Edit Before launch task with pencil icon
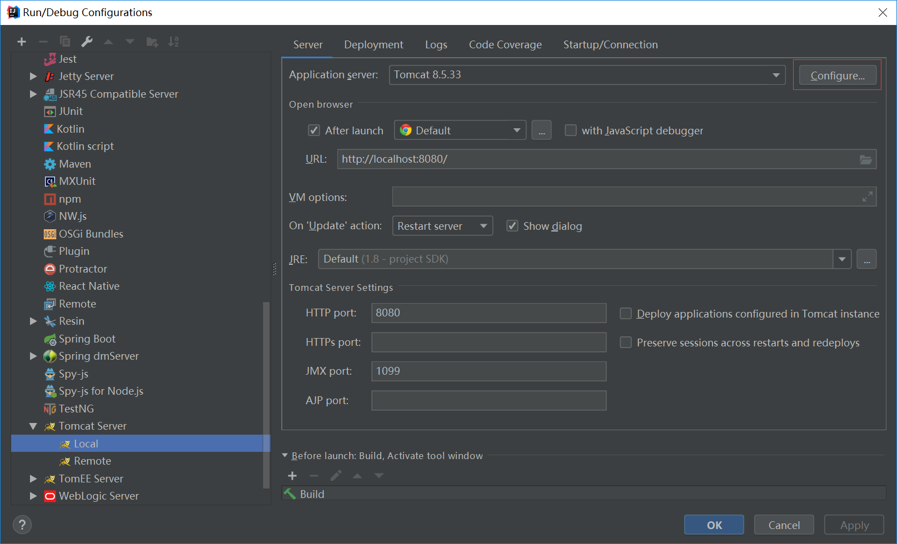The image size is (897, 544). (336, 476)
